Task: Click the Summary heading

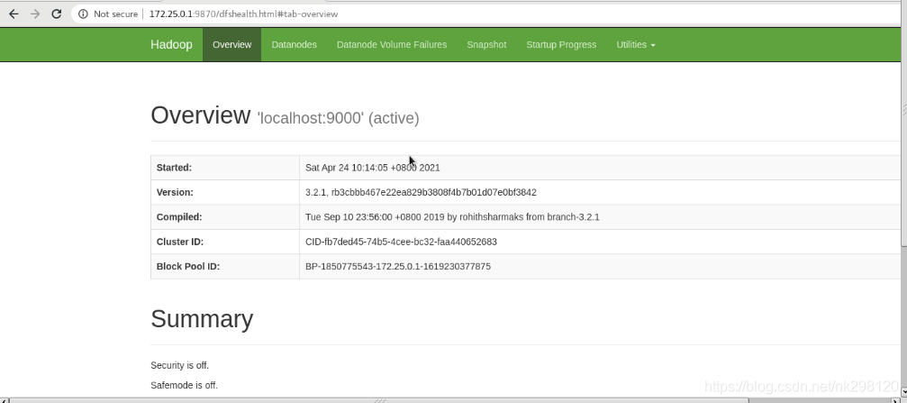Action: click(202, 319)
